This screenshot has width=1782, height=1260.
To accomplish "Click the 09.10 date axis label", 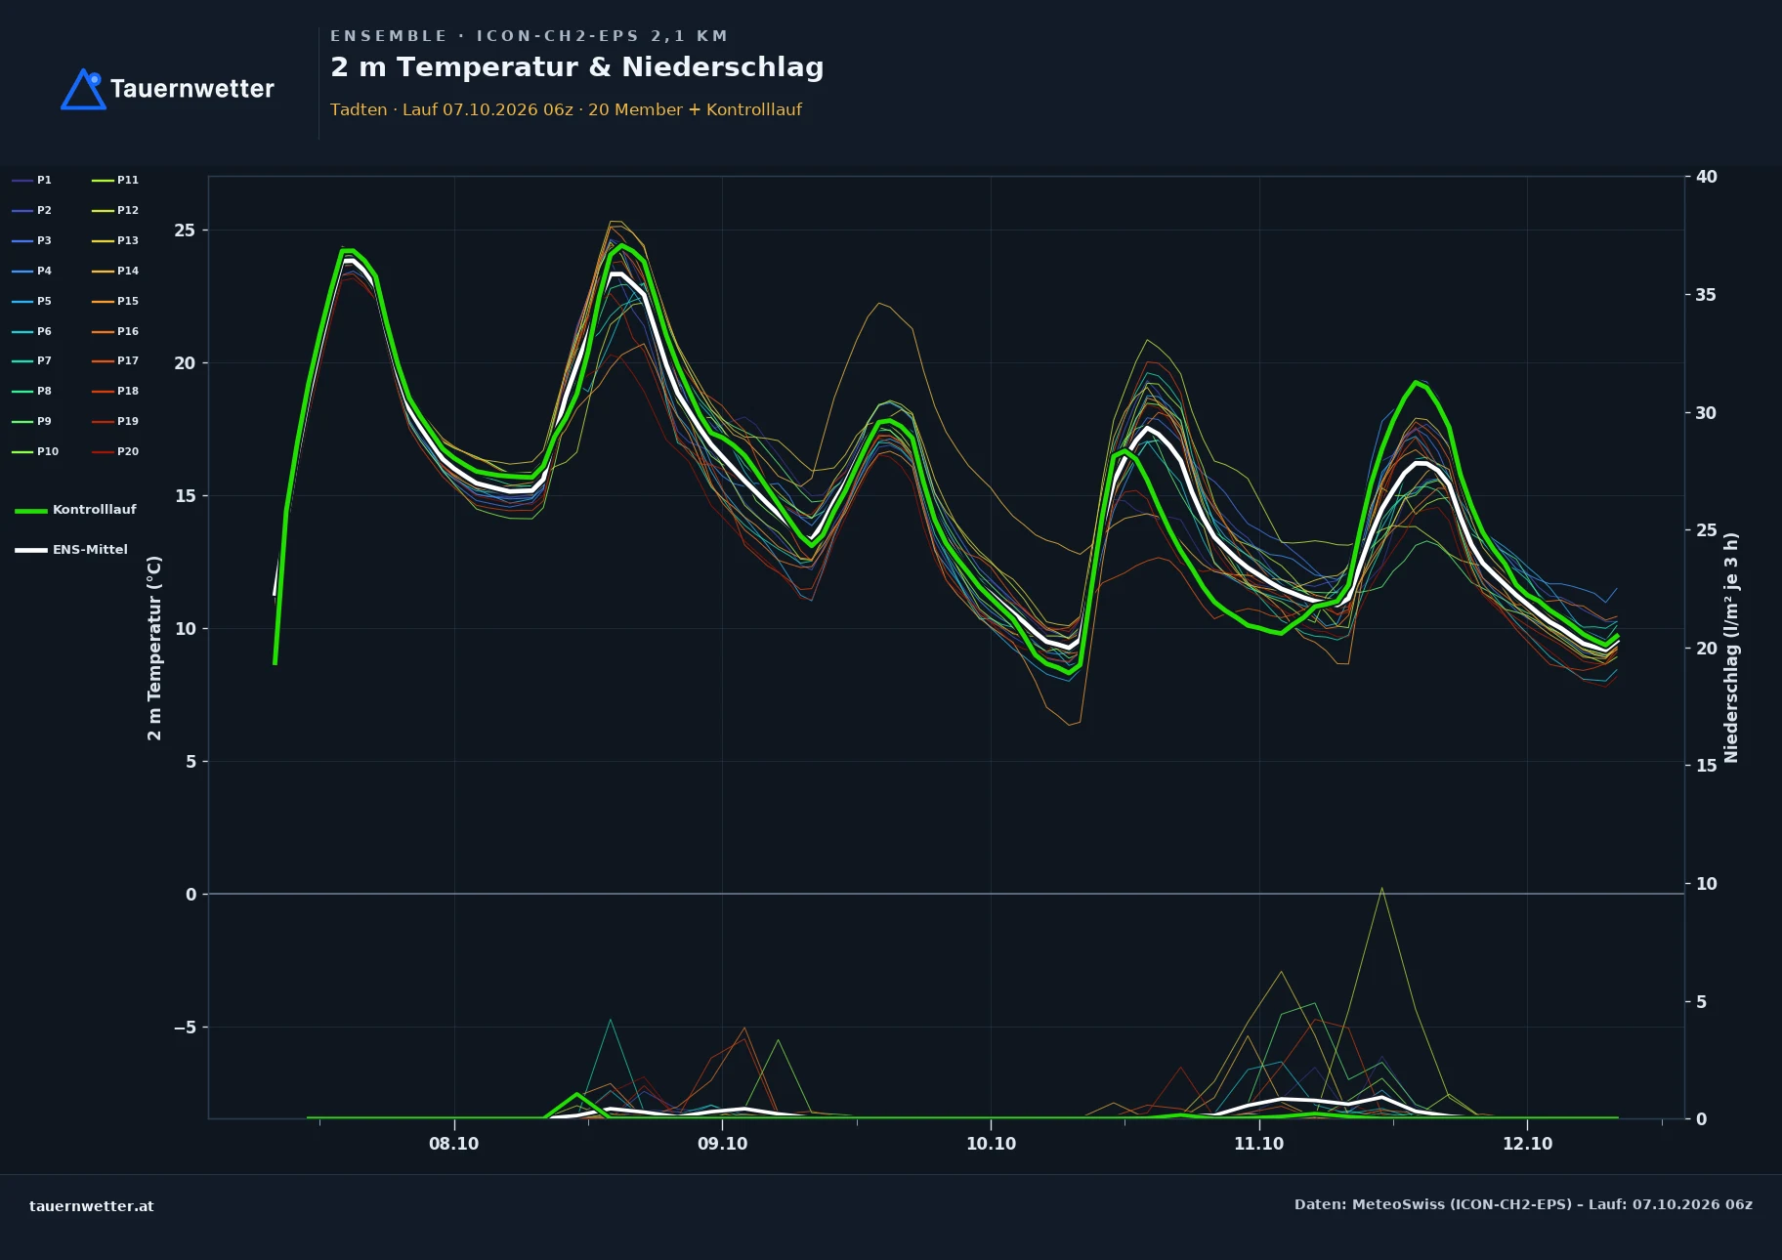I will coord(723,1144).
